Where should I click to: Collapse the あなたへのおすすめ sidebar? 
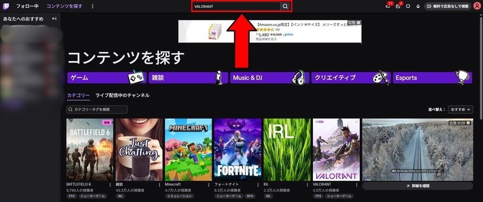tap(54, 19)
